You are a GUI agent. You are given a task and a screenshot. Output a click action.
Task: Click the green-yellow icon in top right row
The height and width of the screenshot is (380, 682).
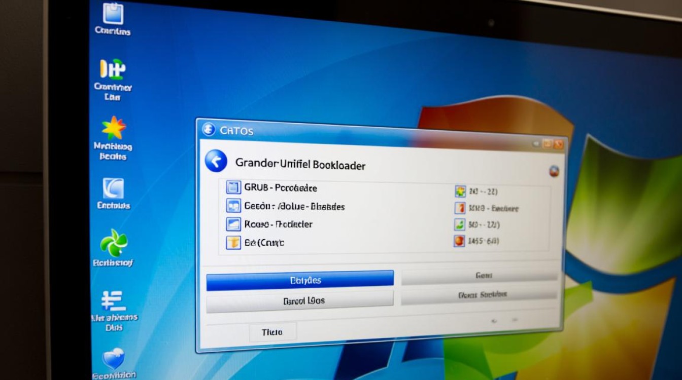coord(460,191)
